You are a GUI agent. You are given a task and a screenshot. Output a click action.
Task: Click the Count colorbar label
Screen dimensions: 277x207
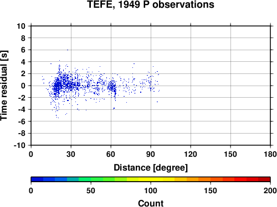(x=151, y=203)
